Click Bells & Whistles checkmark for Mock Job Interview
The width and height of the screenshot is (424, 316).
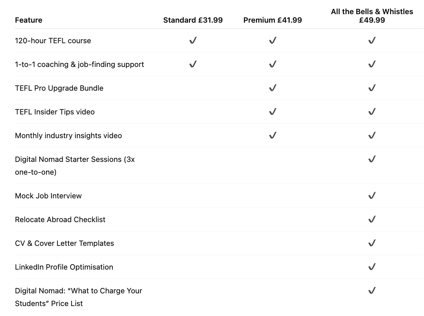pos(372,196)
